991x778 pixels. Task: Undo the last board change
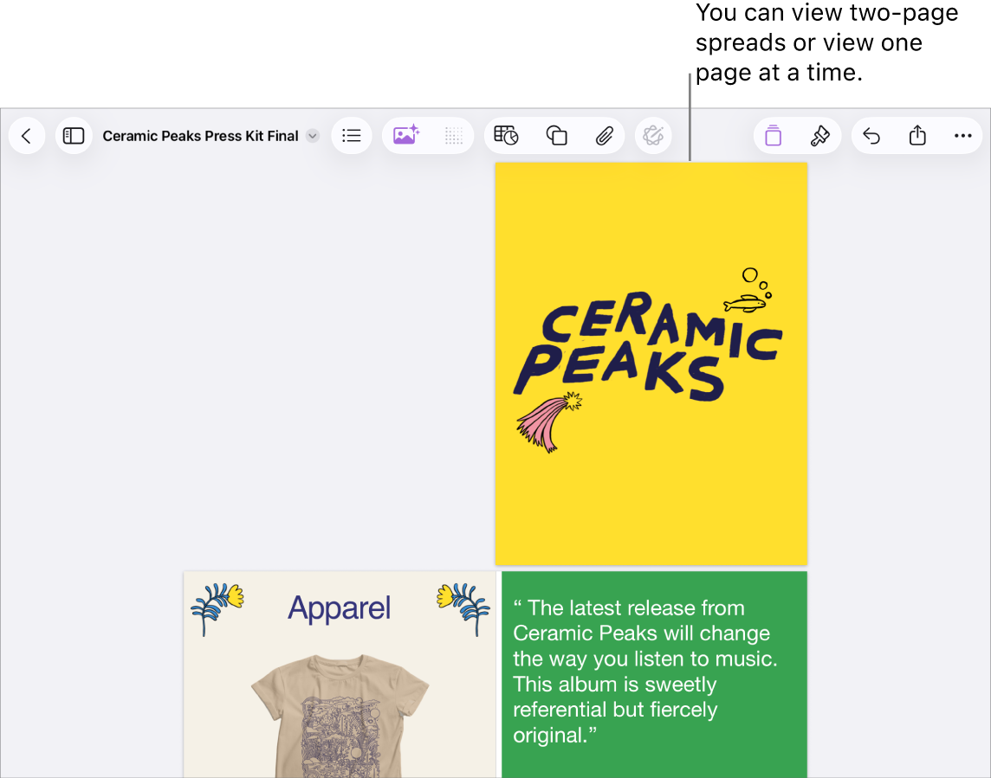(871, 135)
